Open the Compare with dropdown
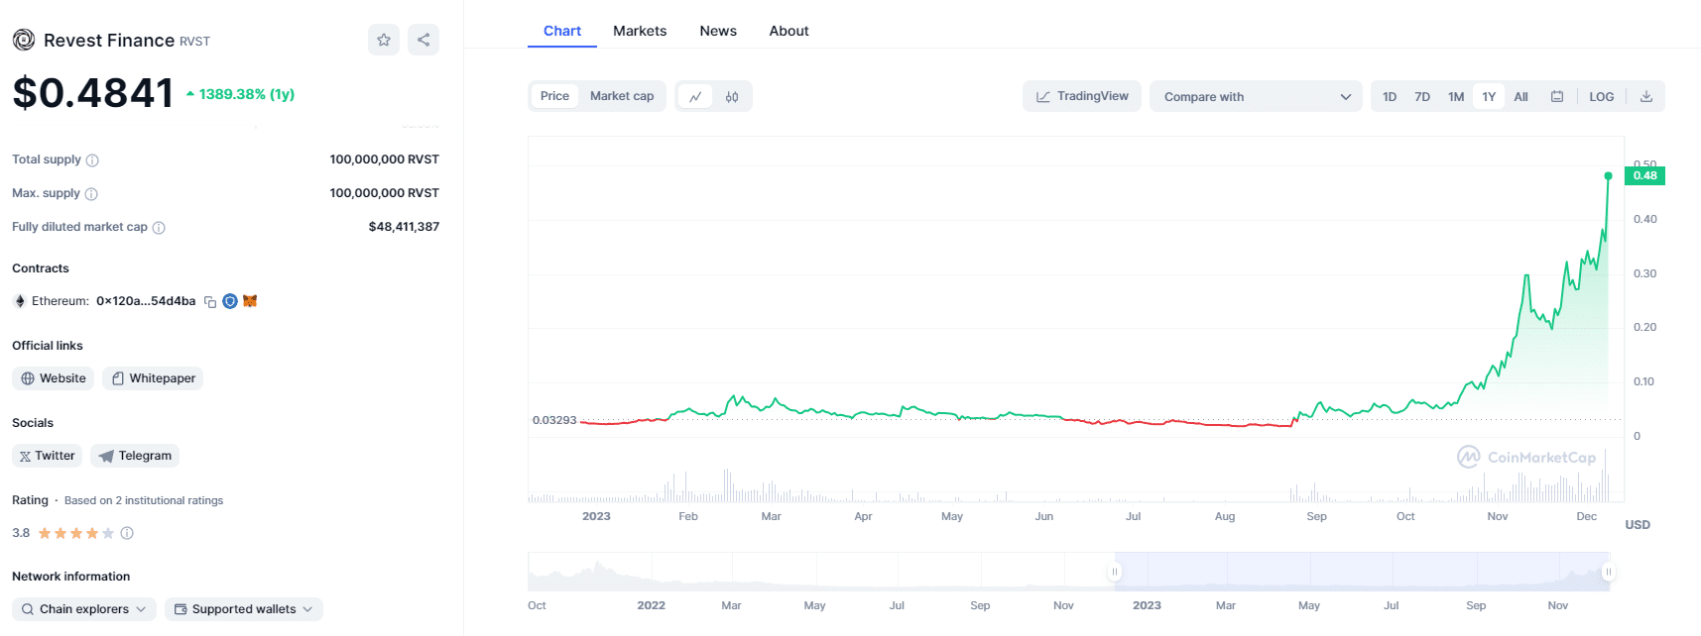 (x=1256, y=97)
